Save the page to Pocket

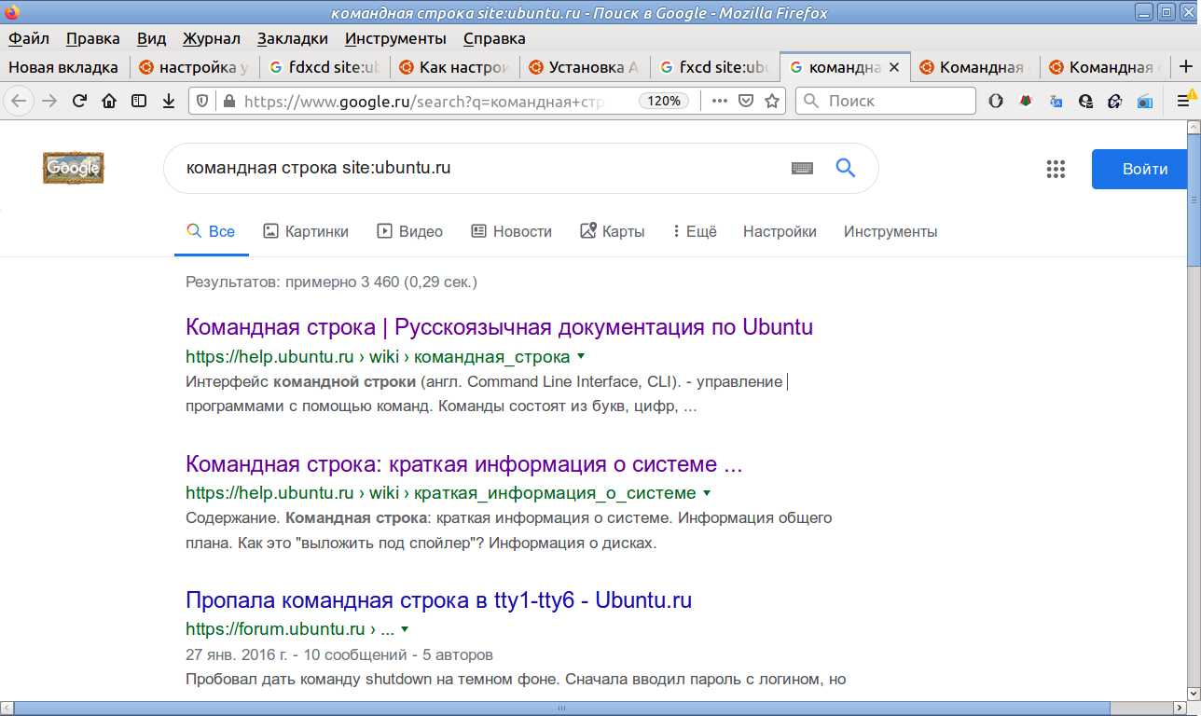coord(746,101)
